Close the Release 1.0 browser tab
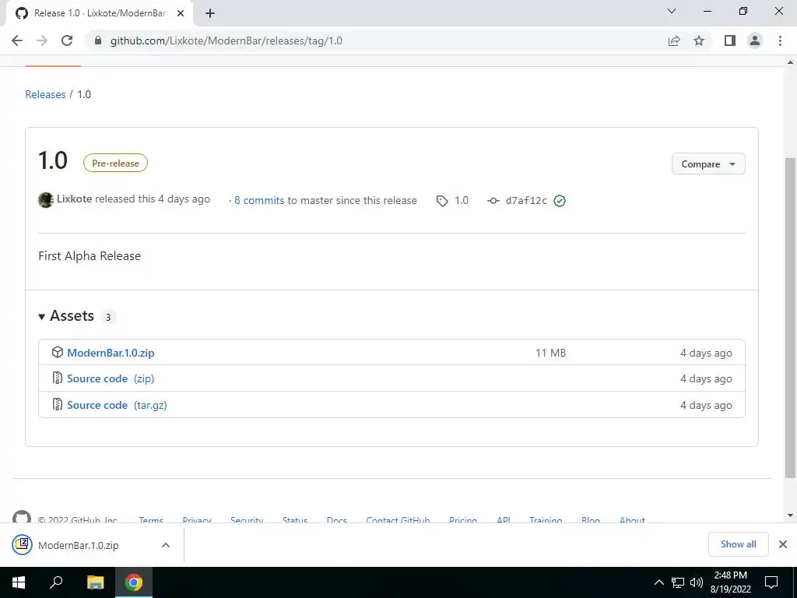Viewport: 797px width, 598px height. 181,13
